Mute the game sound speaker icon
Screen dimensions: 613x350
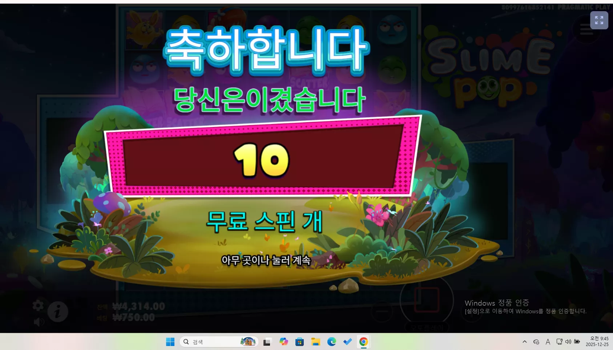pos(39,322)
